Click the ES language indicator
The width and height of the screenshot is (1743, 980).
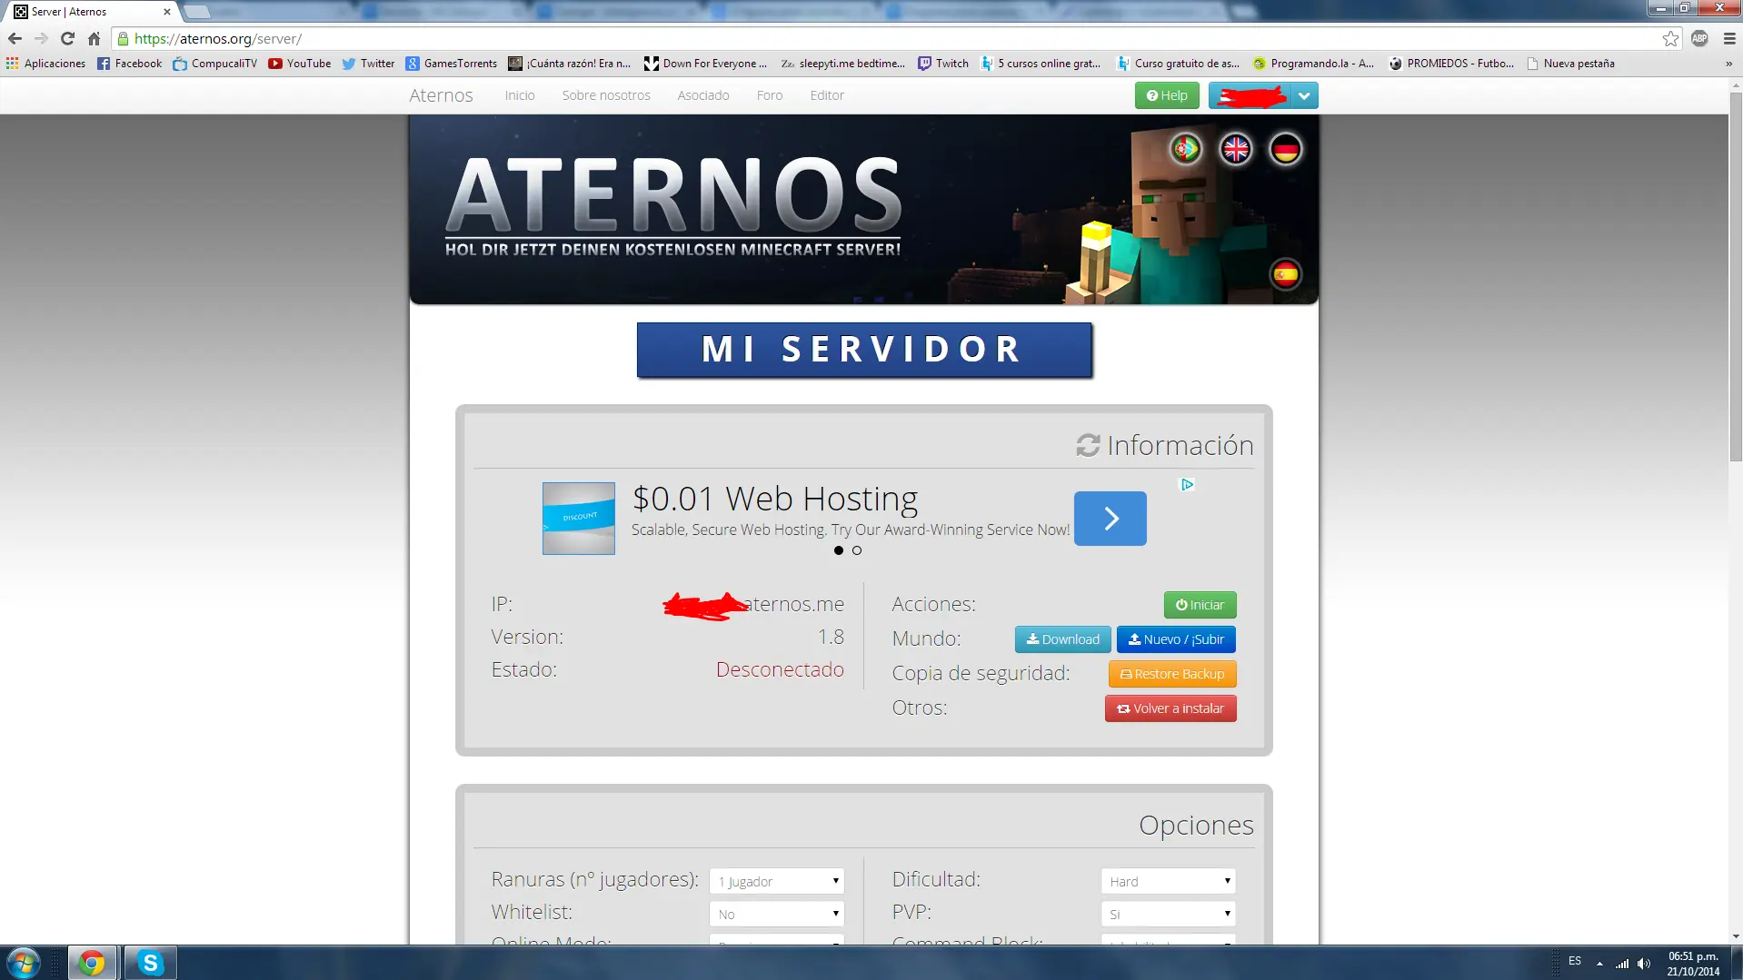click(1575, 961)
